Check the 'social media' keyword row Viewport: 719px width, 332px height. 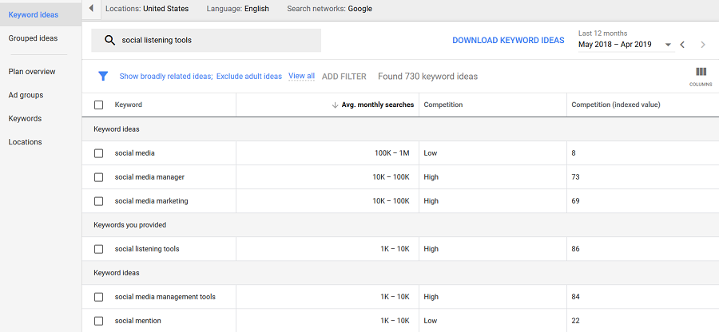coord(98,153)
